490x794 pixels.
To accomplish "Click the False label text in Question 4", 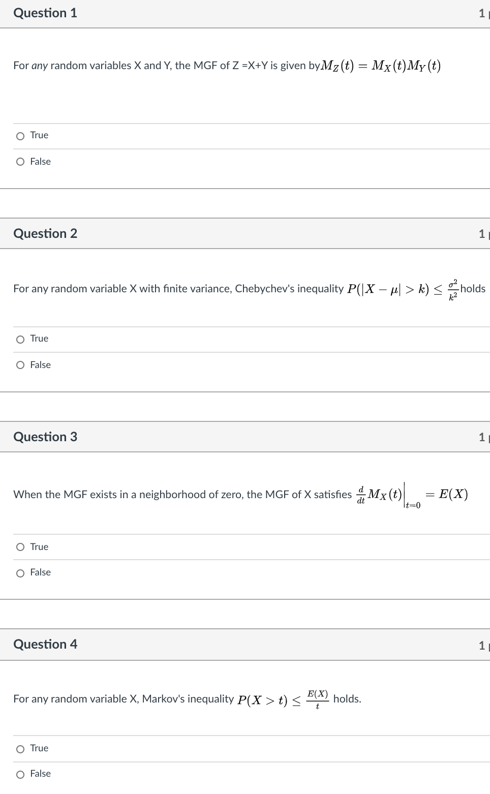I will click(x=40, y=773).
